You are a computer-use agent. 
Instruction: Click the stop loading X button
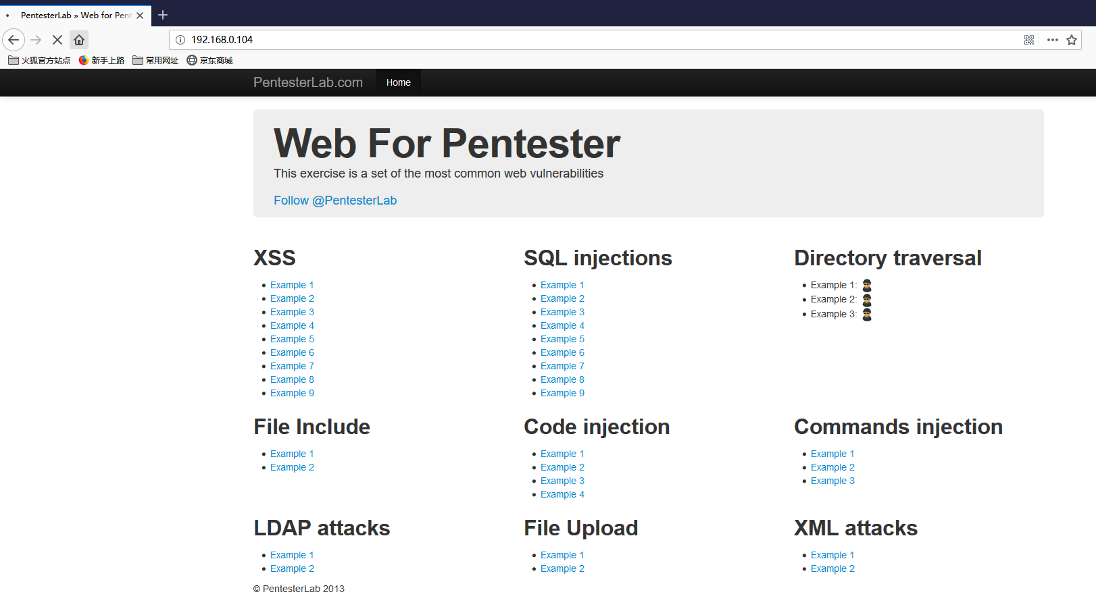point(57,40)
